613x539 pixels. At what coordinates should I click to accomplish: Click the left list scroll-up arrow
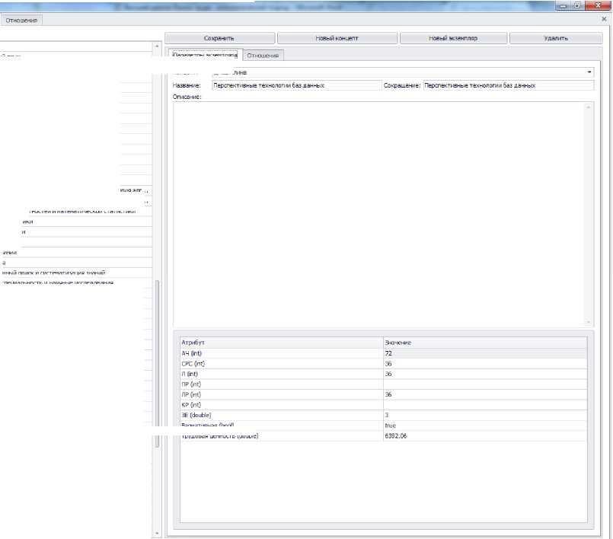157,46
